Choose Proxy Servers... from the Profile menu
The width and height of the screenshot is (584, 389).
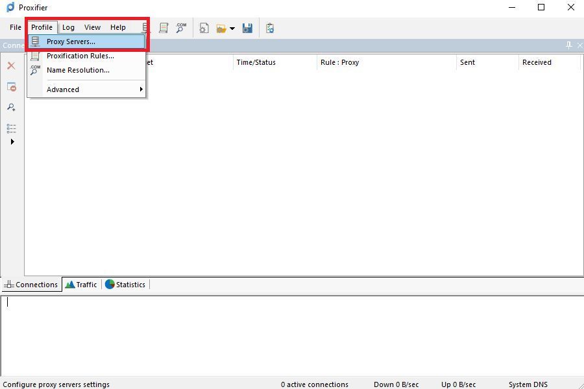pos(86,41)
